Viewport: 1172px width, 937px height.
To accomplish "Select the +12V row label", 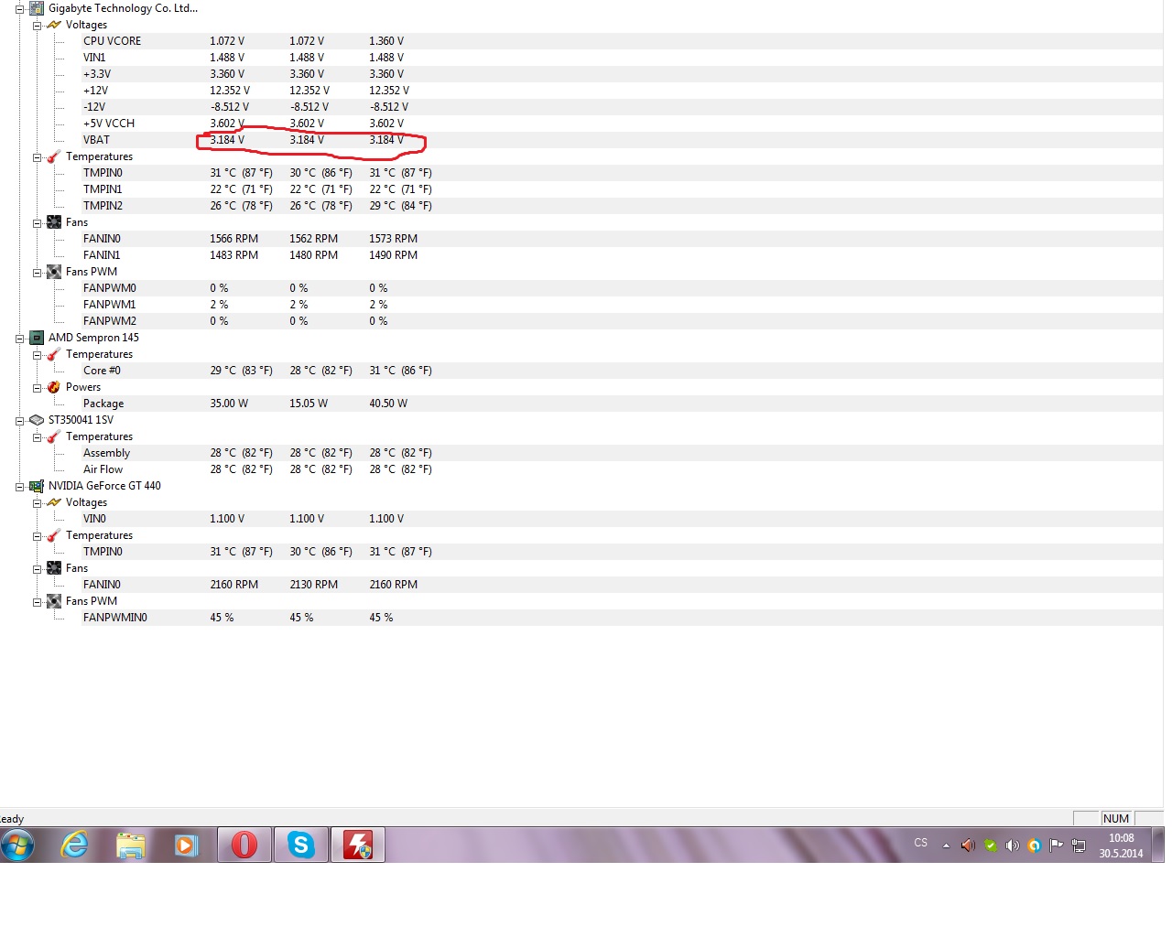I will point(95,91).
